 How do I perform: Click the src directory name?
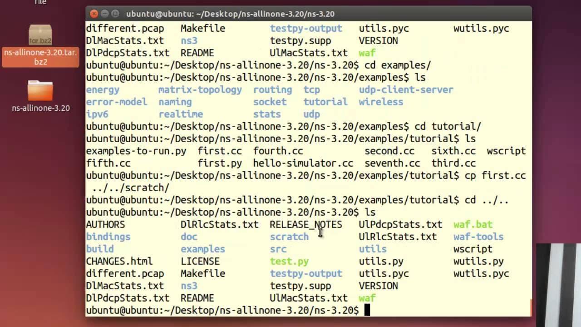point(278,249)
